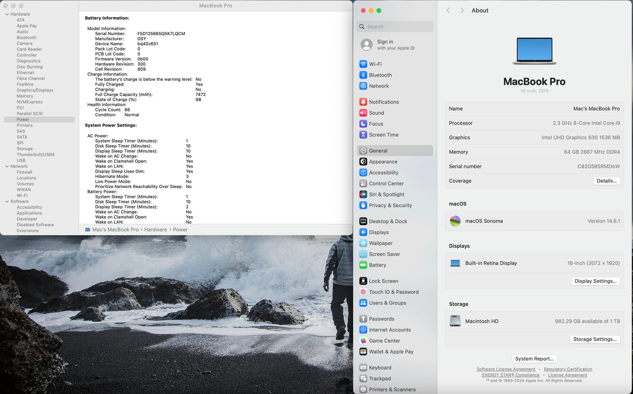Click Hardware in the bottom path bar
This screenshot has height=394, width=633.
156,230
